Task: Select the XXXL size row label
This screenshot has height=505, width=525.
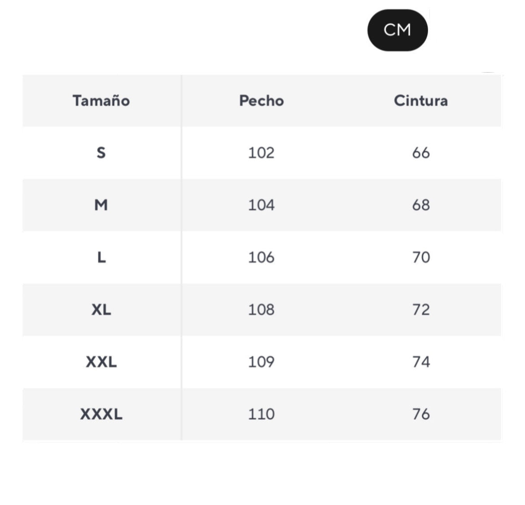Action: point(101,414)
